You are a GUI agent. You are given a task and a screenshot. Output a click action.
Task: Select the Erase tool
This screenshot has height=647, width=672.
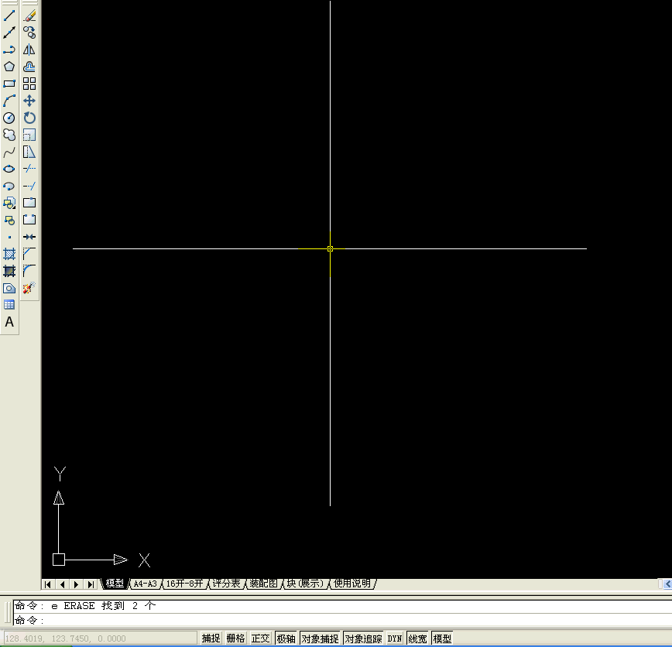pos(29,15)
